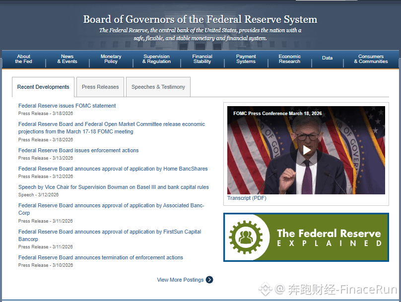Switch to the Press Releases tab
This screenshot has height=302, width=401.
point(100,87)
